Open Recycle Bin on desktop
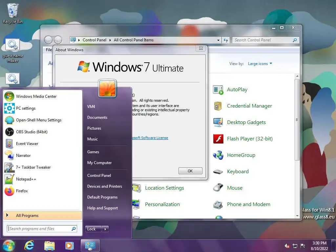 point(13,13)
